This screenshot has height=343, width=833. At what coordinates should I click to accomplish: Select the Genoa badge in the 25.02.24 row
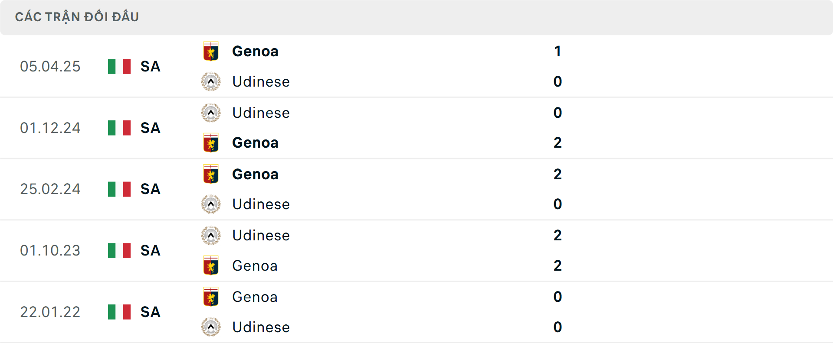pyautogui.click(x=211, y=174)
